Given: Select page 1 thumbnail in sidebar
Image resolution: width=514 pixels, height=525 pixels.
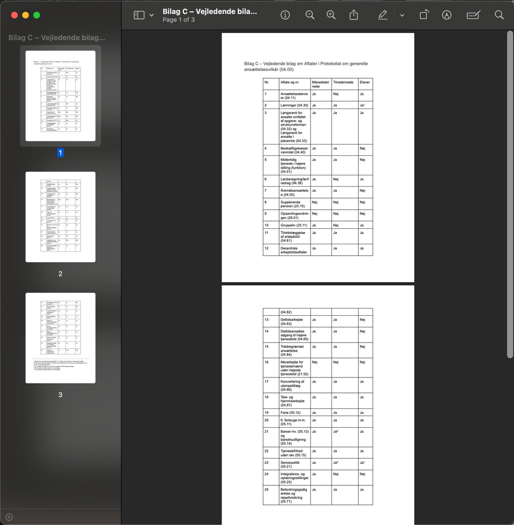Looking at the screenshot, I should tap(61, 96).
